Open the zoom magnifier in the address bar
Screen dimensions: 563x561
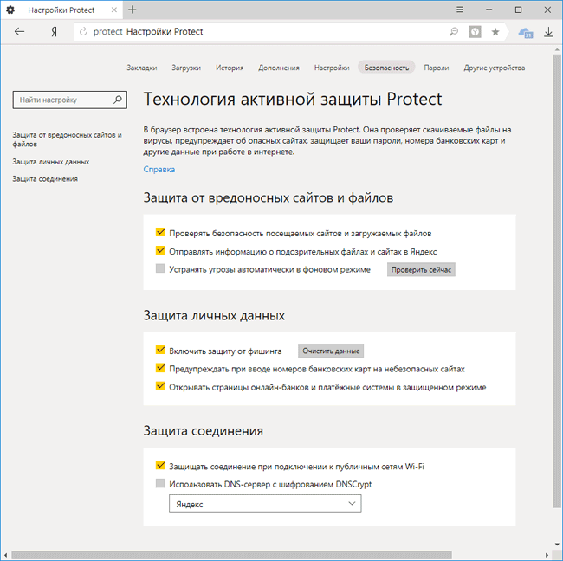click(x=454, y=31)
